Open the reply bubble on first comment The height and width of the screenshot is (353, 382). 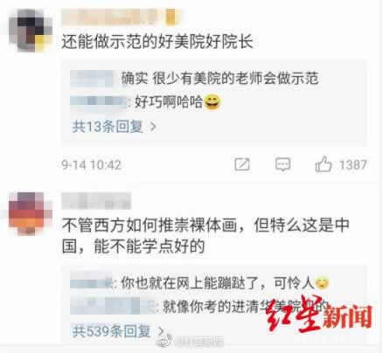282,164
